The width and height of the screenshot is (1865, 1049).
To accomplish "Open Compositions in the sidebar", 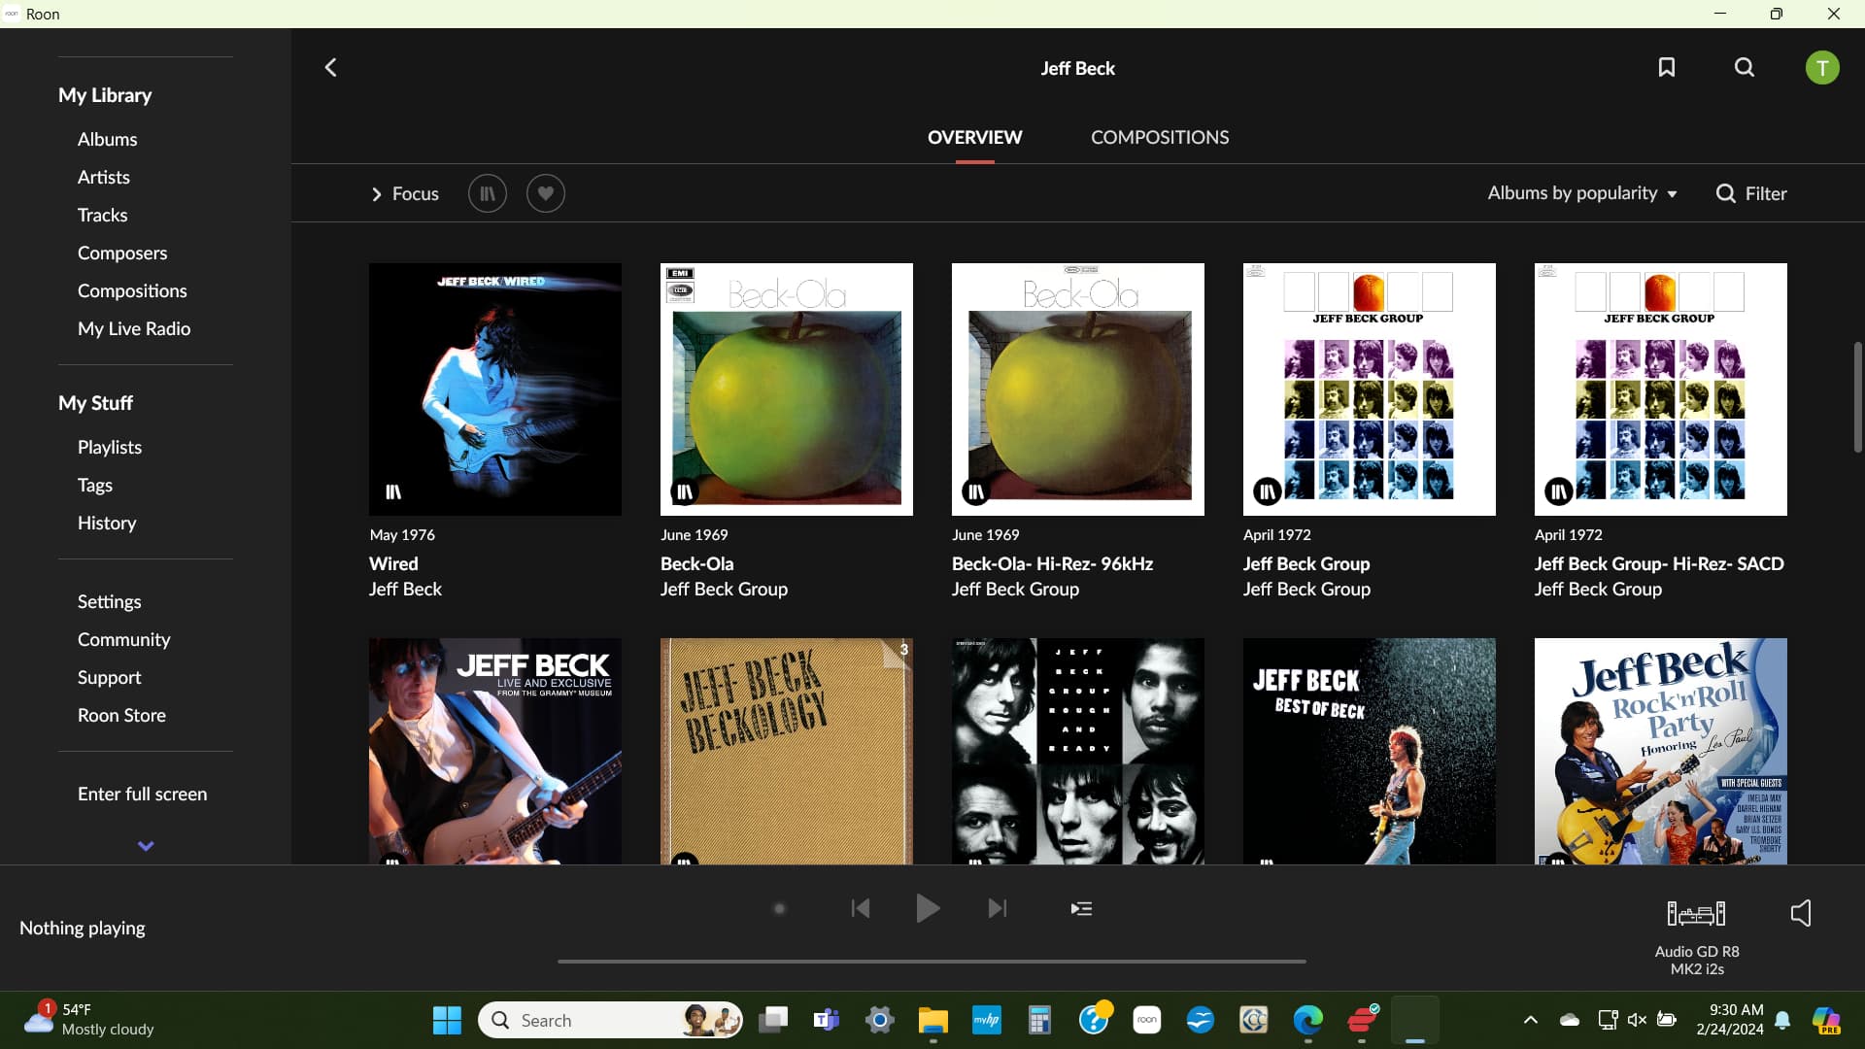I will (132, 290).
